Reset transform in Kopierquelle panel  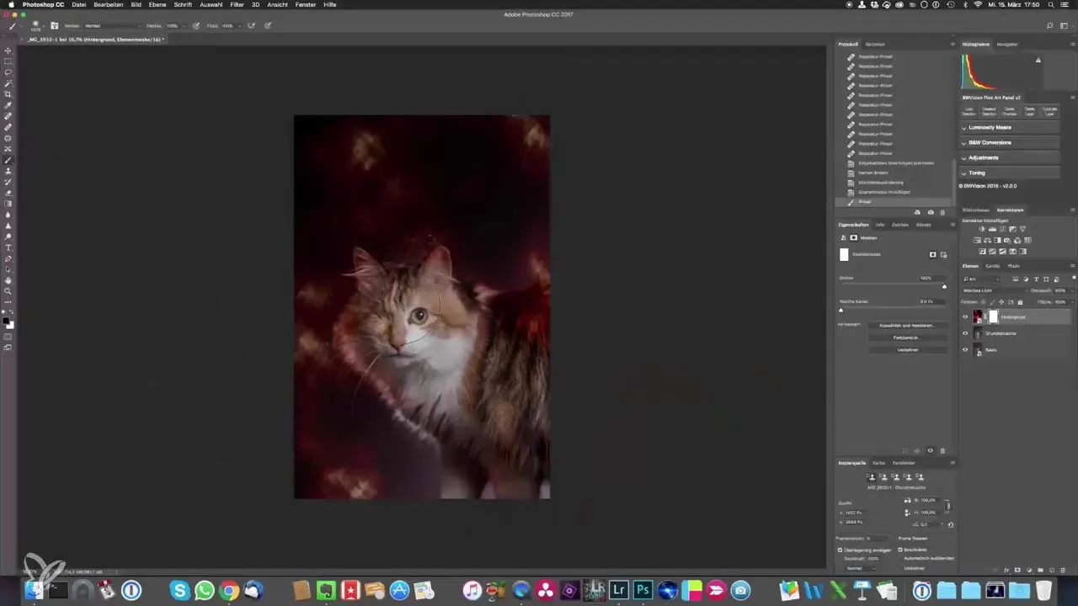(x=950, y=524)
